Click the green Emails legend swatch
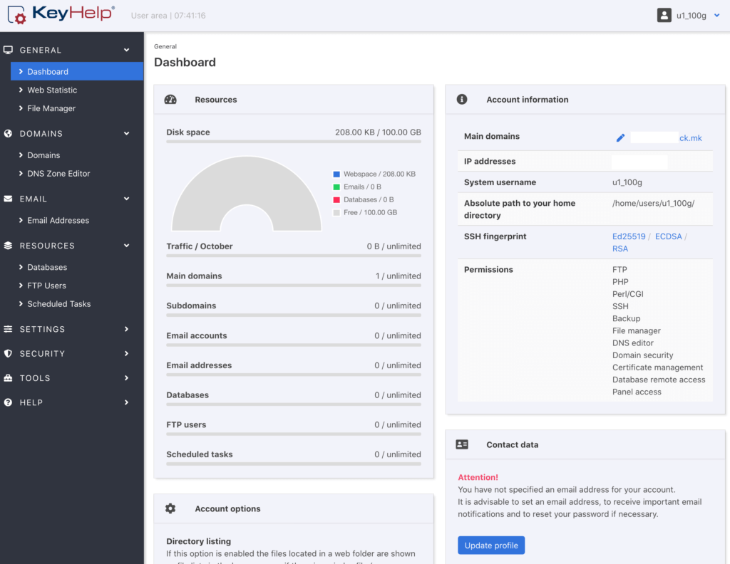Screen dimensions: 730x564 pyautogui.click(x=336, y=187)
